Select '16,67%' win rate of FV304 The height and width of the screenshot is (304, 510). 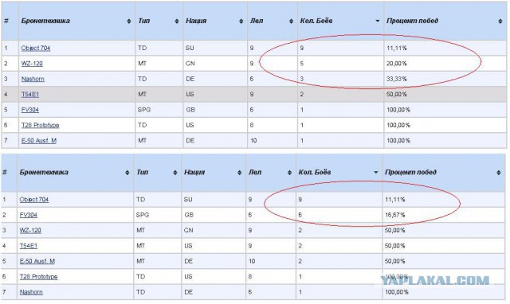coord(395,215)
